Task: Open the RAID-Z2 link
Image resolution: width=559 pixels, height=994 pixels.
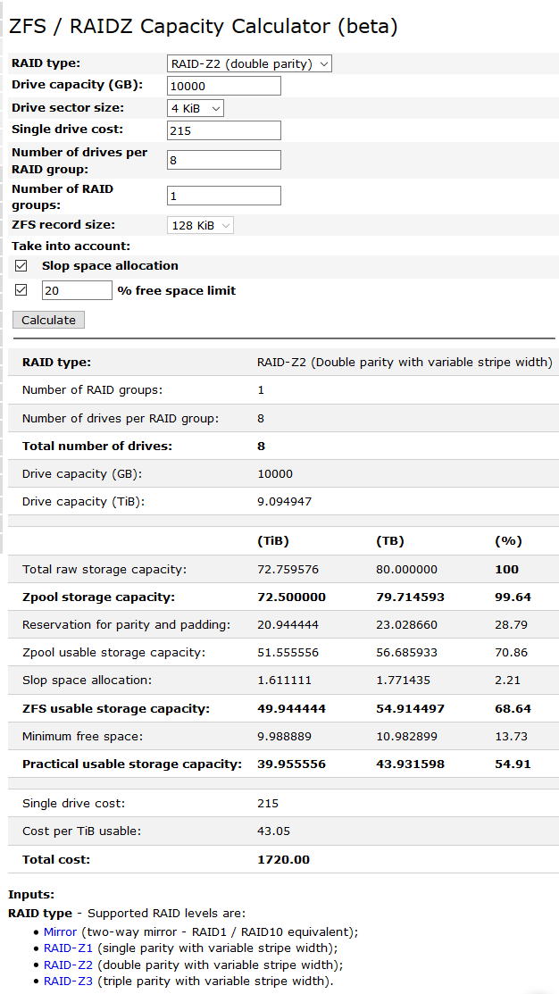Action: click(68, 965)
